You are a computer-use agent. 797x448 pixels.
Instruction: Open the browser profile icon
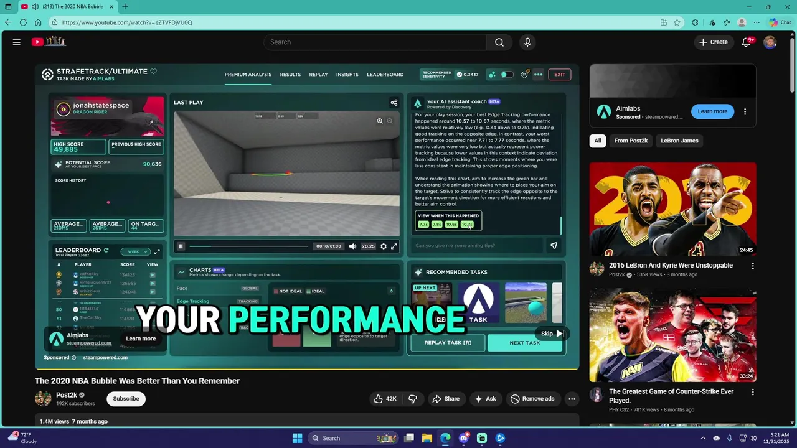tap(742, 22)
